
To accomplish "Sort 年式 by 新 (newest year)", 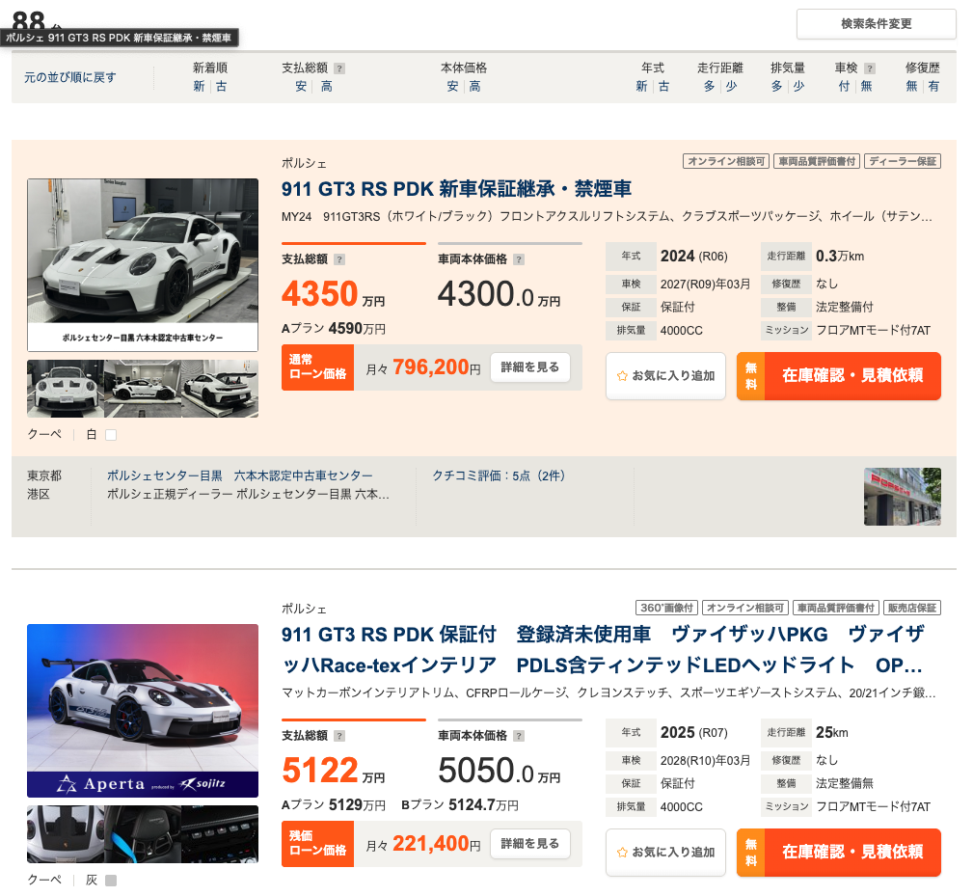I will click(641, 86).
